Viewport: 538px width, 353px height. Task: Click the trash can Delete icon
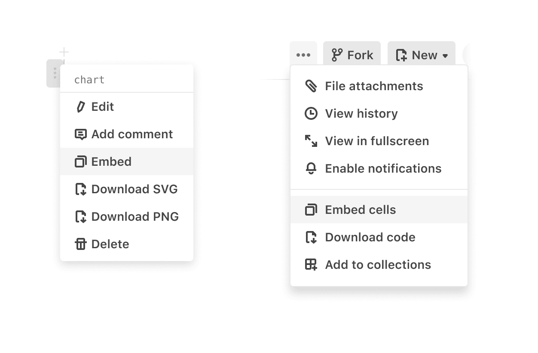80,244
